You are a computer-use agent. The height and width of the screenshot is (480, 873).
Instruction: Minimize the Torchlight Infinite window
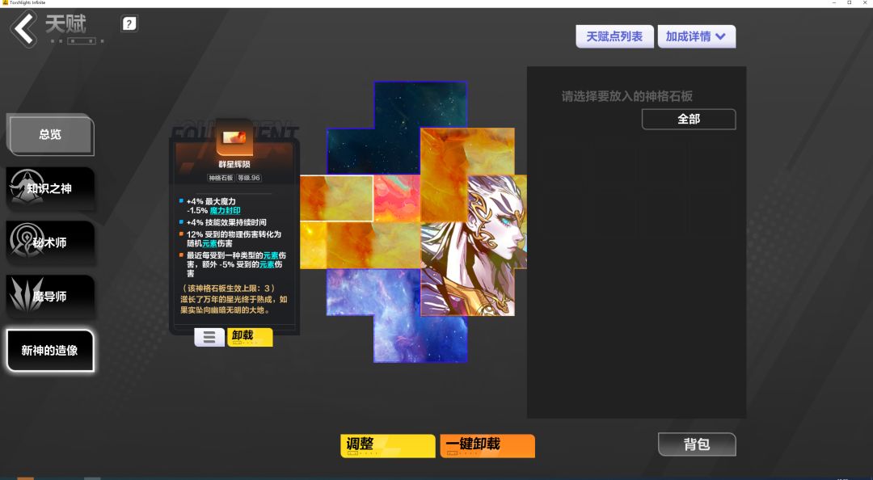click(834, 2)
